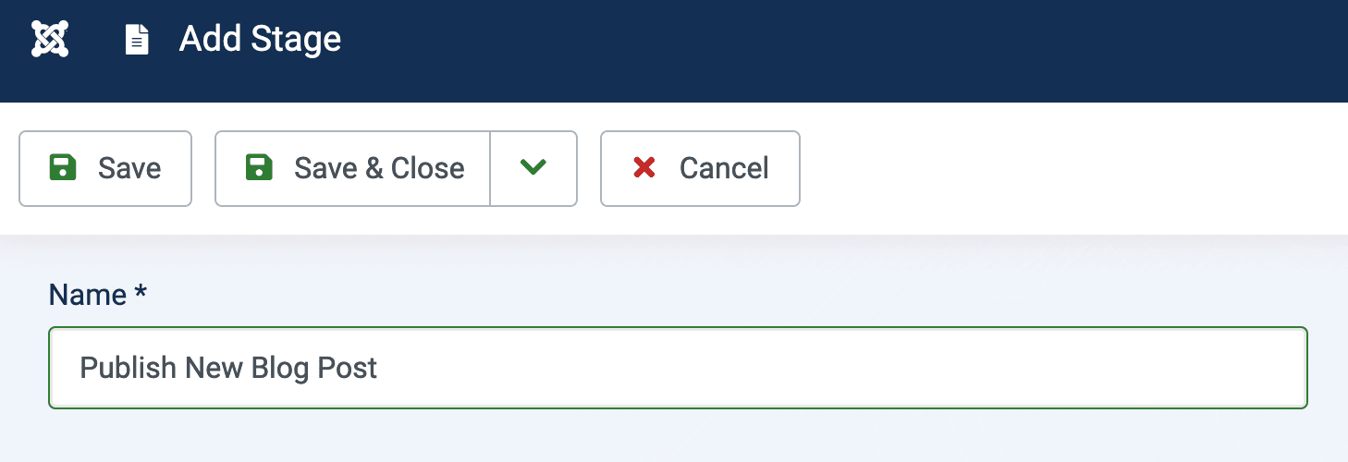Click the floppy icon on Save & Close
The width and height of the screenshot is (1348, 462).
click(x=259, y=168)
